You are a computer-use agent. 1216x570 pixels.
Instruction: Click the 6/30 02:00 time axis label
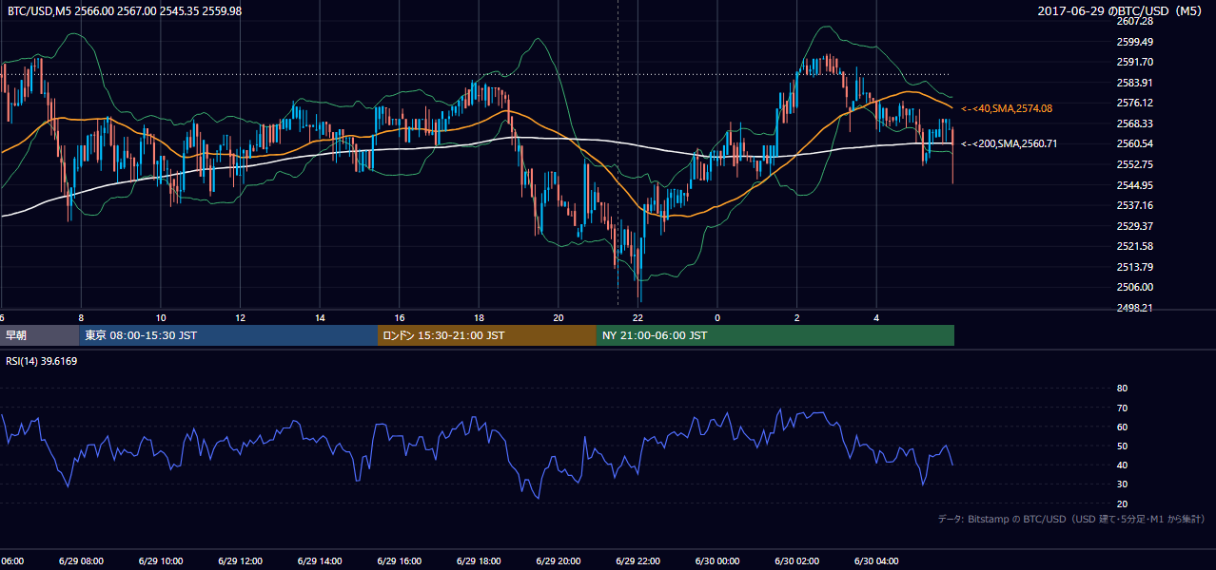click(x=797, y=560)
